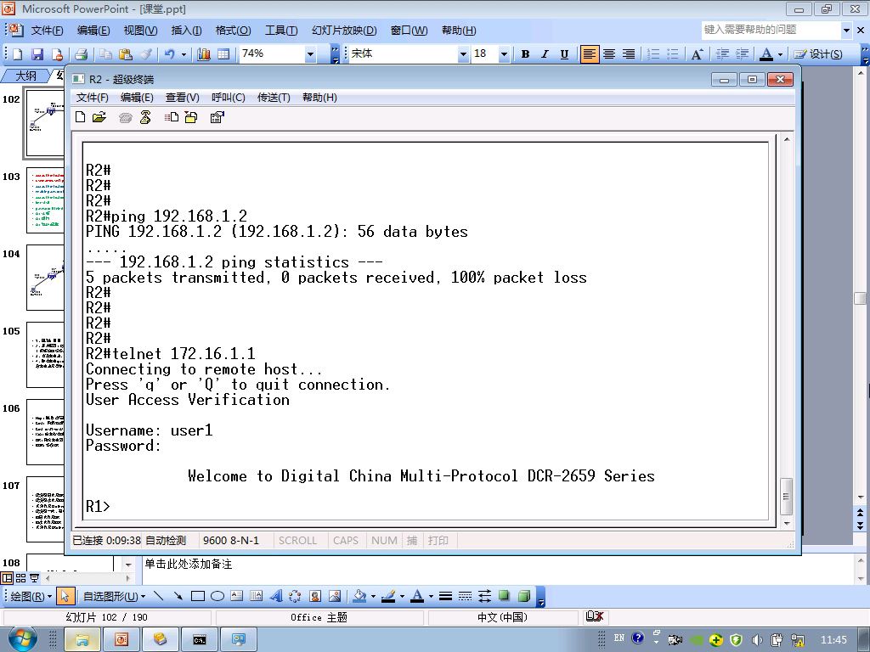Toggle bold formatting
This screenshot has width=870, height=652.
click(525, 53)
